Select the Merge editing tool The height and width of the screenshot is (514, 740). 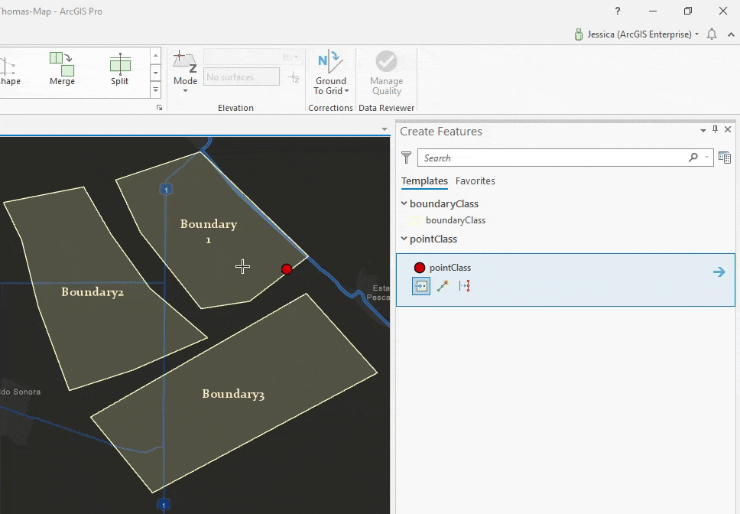(62, 69)
